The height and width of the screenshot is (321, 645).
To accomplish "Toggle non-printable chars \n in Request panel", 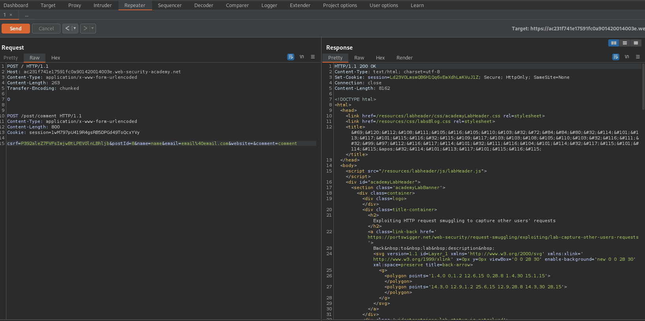I will coord(302,57).
